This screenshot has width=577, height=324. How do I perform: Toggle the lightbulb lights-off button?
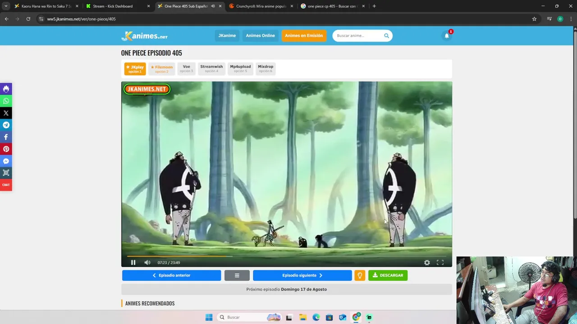pyautogui.click(x=360, y=275)
